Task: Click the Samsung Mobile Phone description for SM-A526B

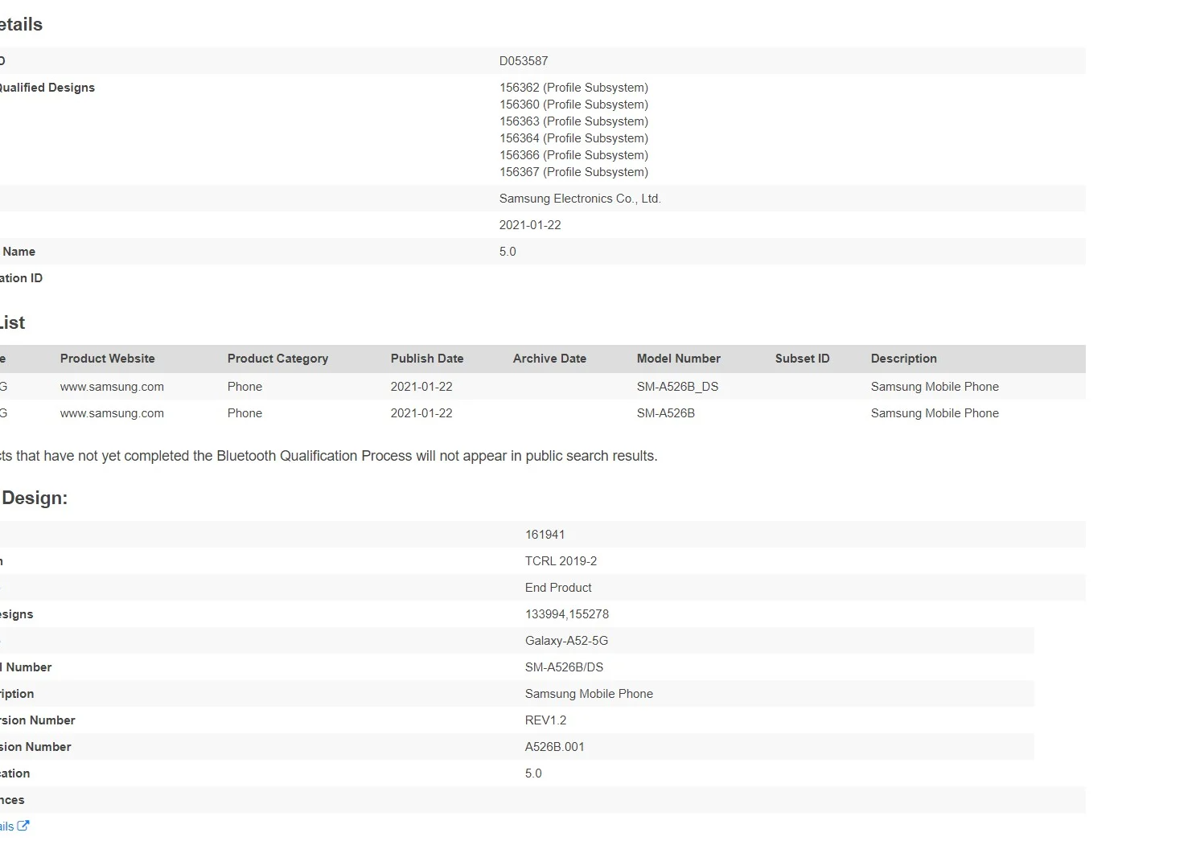Action: 935,413
